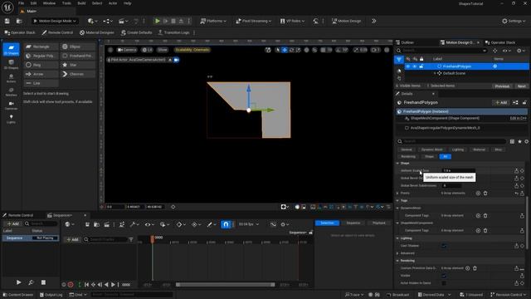531x299 pixels.
Task: Toggle lock on FreehandPolygon row
Action: tap(421, 66)
